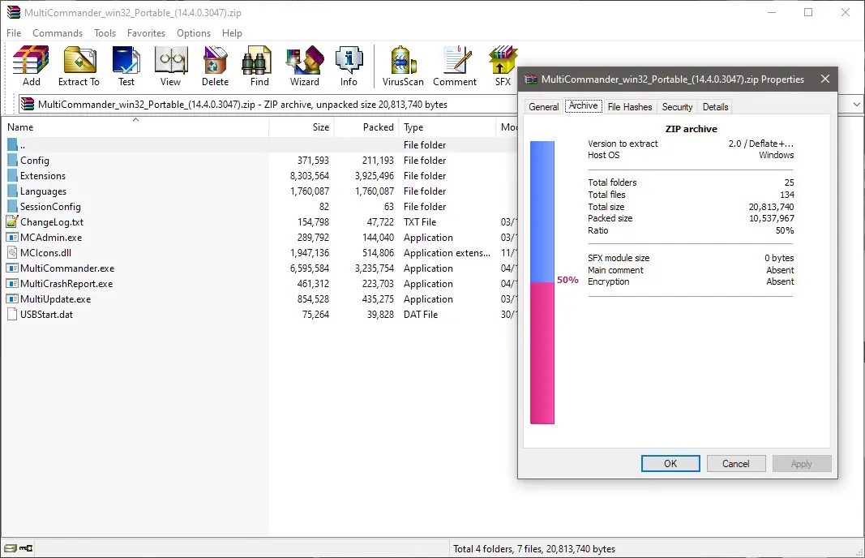Open the Tools menu
865x558 pixels.
[105, 33]
